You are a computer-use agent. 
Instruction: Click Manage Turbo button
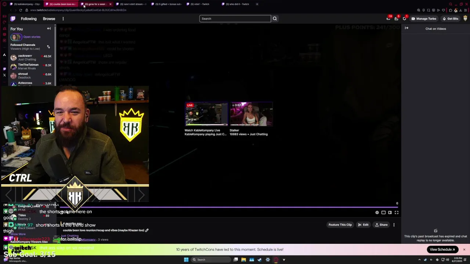point(424,19)
